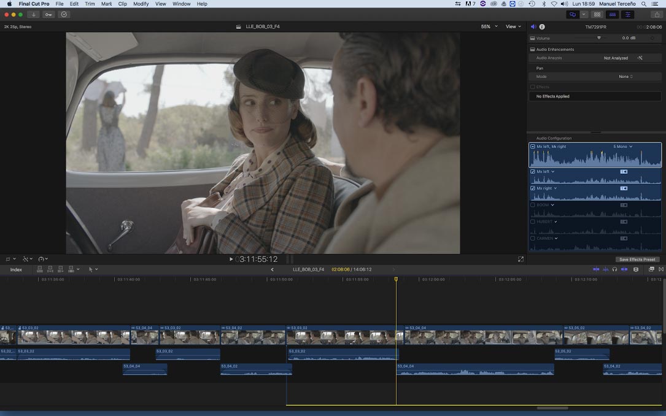
Task: Click the timeline horizontal scrollbar
Action: click(x=552, y=408)
